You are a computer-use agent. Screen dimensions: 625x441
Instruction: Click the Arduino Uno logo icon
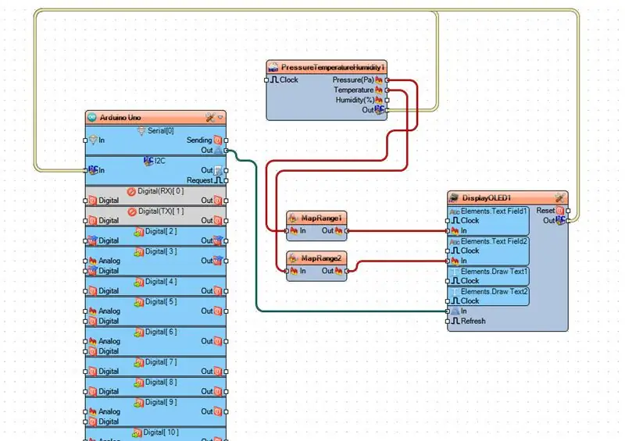click(92, 118)
